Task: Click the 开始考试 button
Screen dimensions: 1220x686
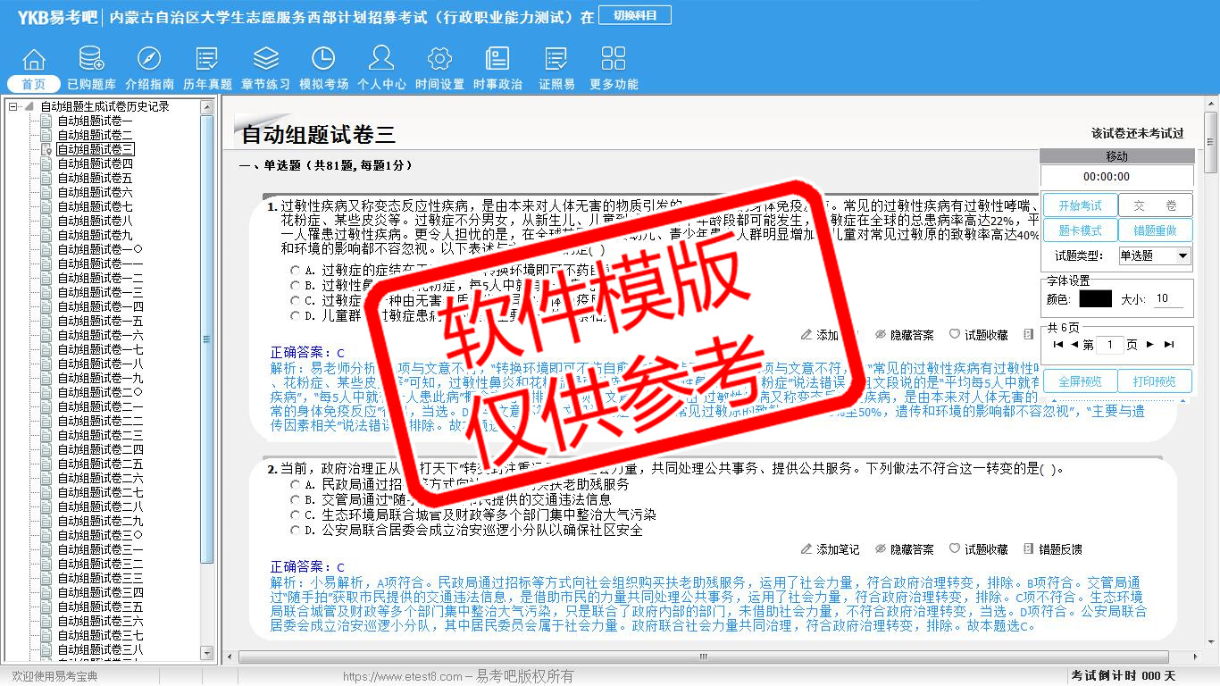Action: [x=1081, y=205]
